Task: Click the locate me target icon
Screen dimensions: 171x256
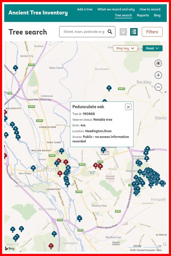Action: pos(158,63)
